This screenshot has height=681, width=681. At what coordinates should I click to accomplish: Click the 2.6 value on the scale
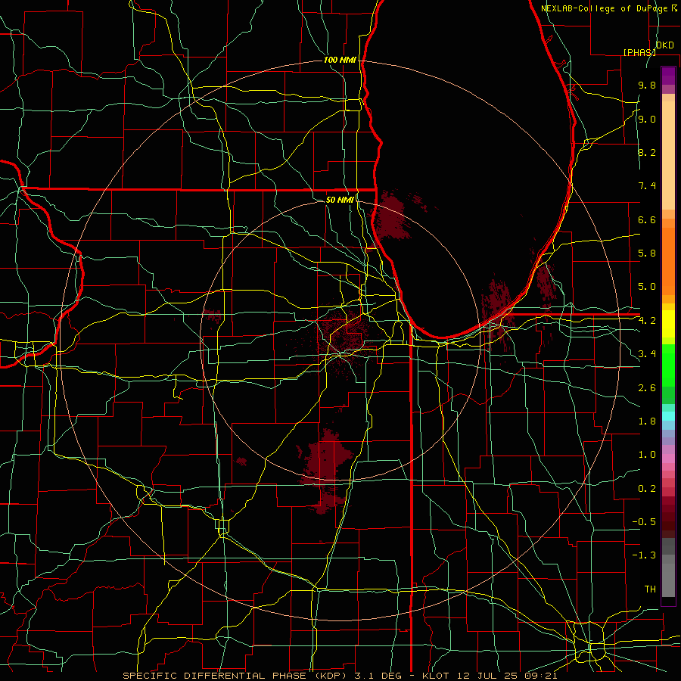(x=647, y=388)
